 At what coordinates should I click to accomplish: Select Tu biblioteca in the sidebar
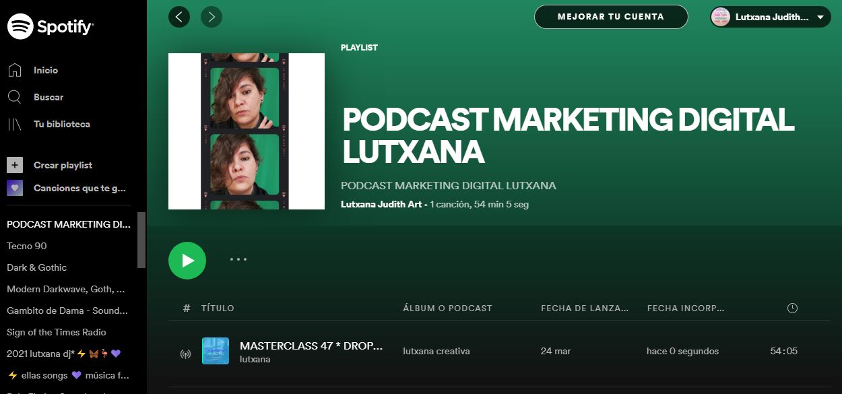pyautogui.click(x=62, y=124)
